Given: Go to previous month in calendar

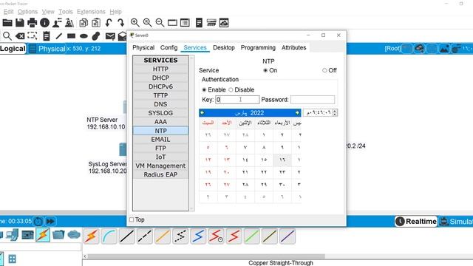Looking at the screenshot, I should click(x=202, y=113).
